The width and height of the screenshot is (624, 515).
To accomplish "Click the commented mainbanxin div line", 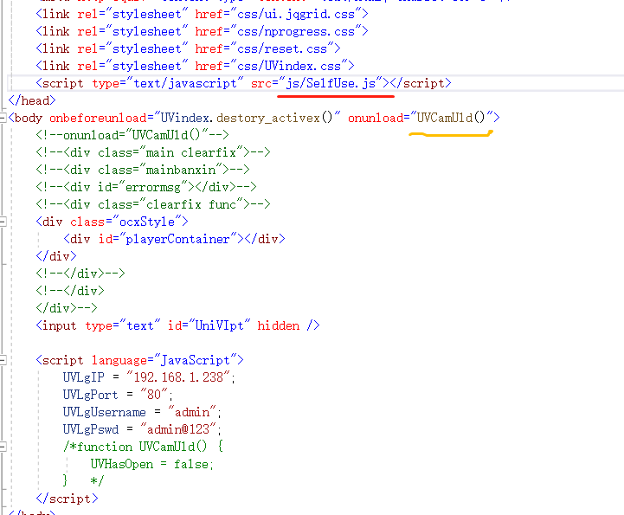I will (143, 170).
